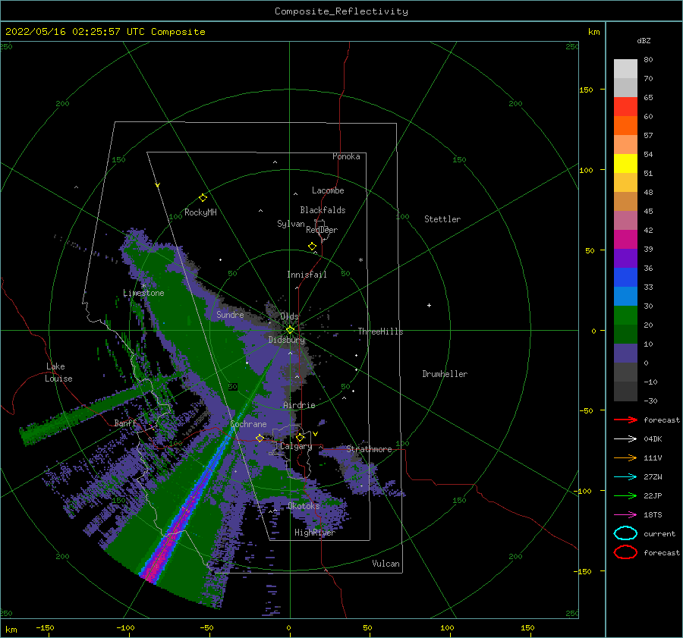The height and width of the screenshot is (638, 683).
Task: Click the white plus marker west of Drumheller
Action: point(429,305)
